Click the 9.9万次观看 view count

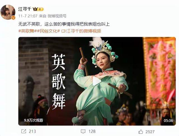[x=34, y=120]
